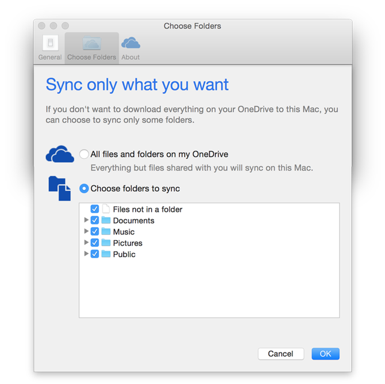This screenshot has width=385, height=384.
Task: Switch to the General tab label
Action: coord(50,57)
